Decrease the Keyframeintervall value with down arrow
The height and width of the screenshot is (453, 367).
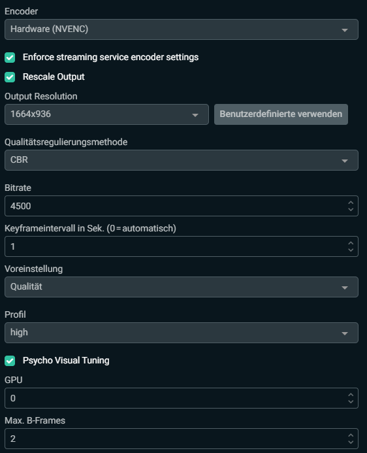coord(351,250)
